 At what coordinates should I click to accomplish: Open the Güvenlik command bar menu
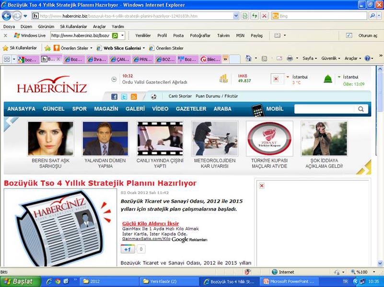point(331,58)
